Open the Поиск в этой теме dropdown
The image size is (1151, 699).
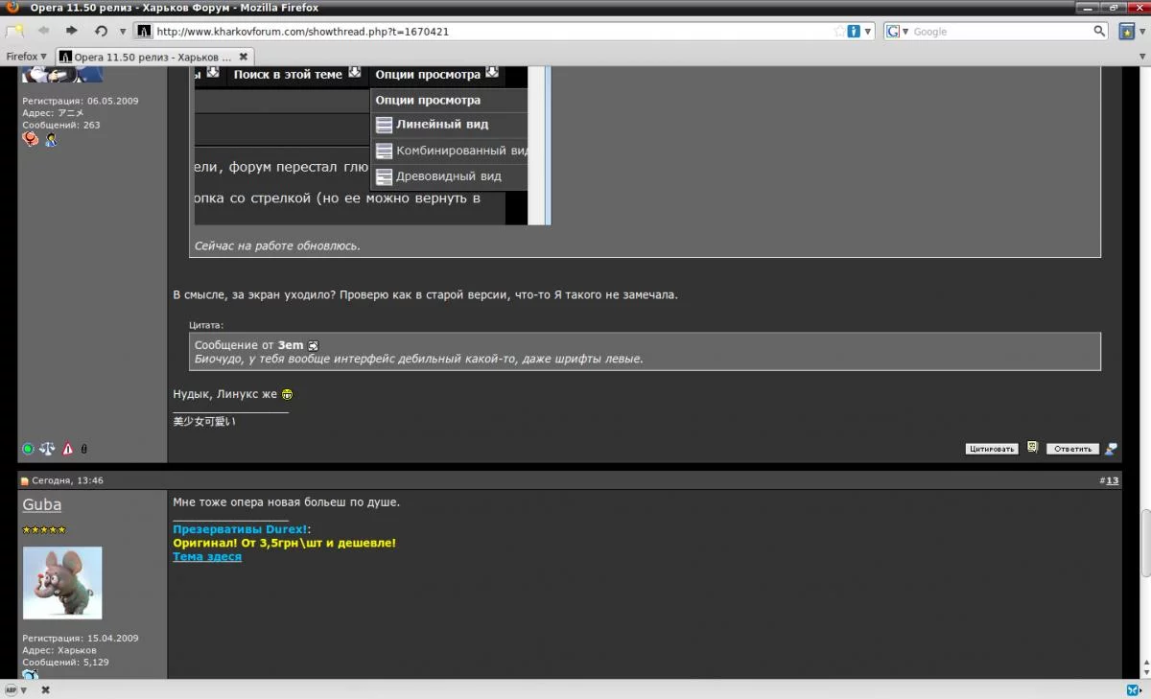coord(286,75)
